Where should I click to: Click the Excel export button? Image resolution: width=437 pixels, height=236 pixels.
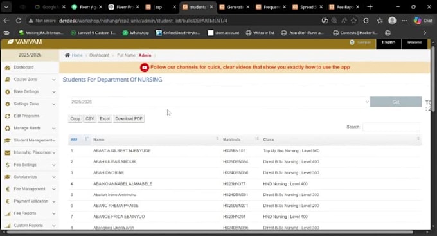tap(105, 119)
